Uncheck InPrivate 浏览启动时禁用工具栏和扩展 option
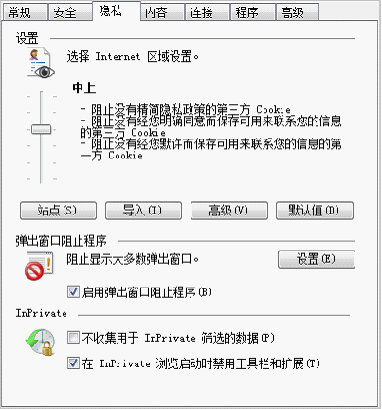The height and width of the screenshot is (409, 382). [73, 363]
